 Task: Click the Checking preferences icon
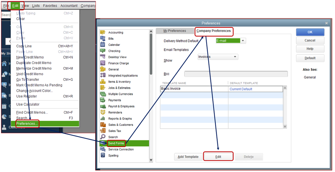[x=103, y=51]
